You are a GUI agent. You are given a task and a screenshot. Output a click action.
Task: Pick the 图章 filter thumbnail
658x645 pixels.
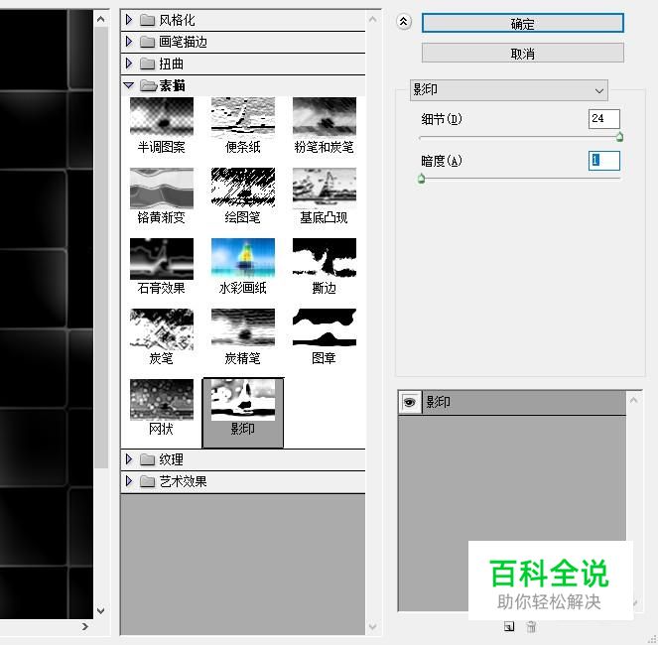[325, 329]
